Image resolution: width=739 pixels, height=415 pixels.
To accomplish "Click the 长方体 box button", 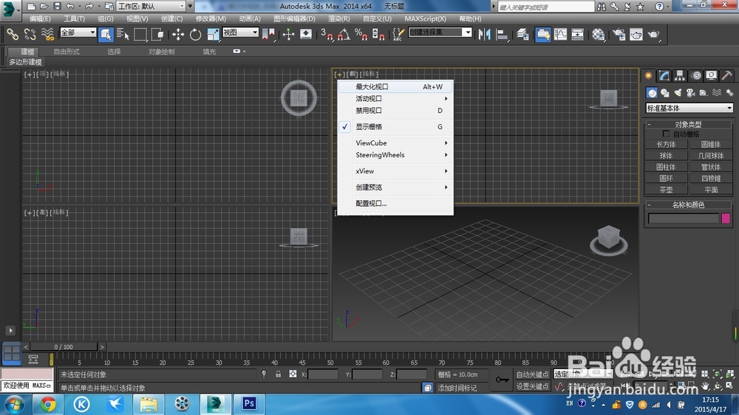I will click(x=666, y=144).
